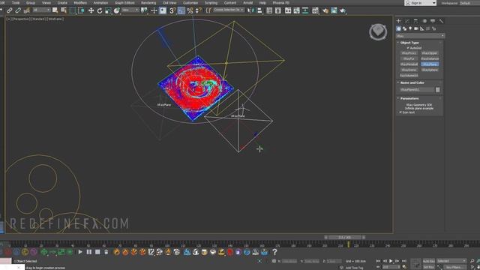Click the Mirror tool icon

[251, 10]
